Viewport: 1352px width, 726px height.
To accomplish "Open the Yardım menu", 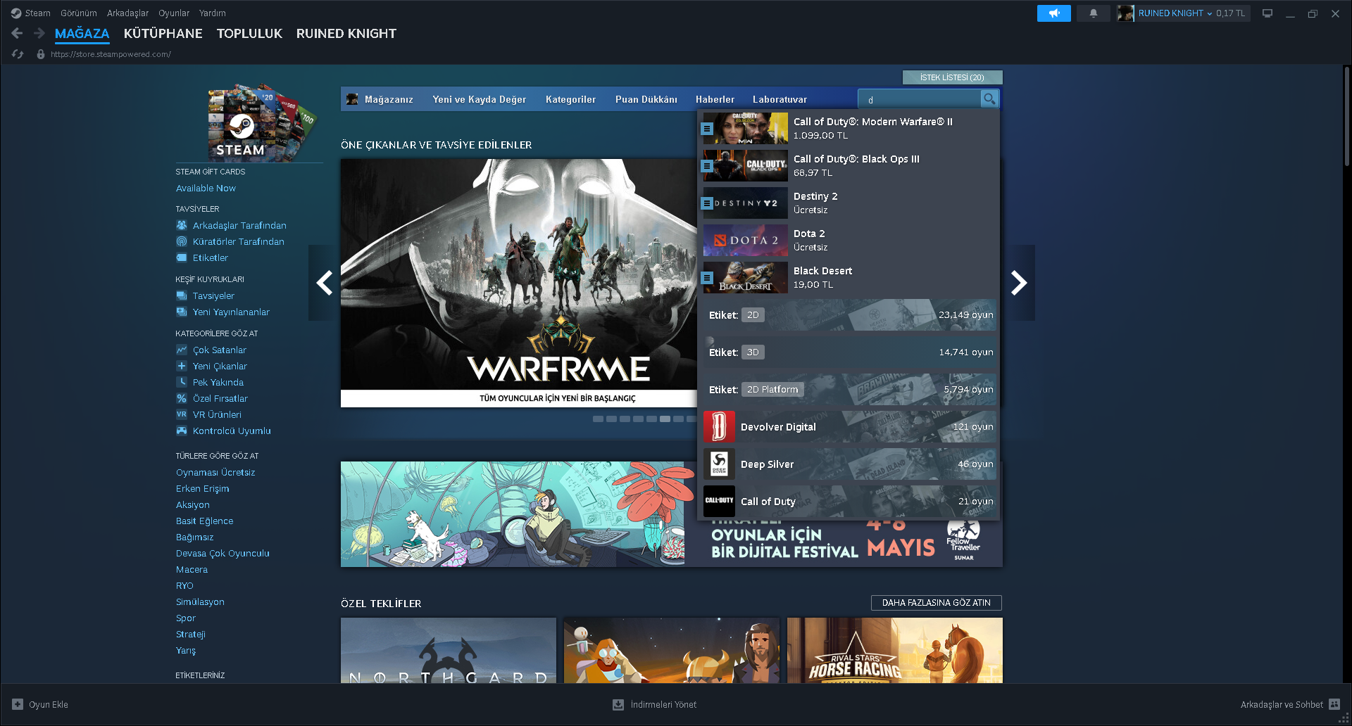I will point(213,13).
